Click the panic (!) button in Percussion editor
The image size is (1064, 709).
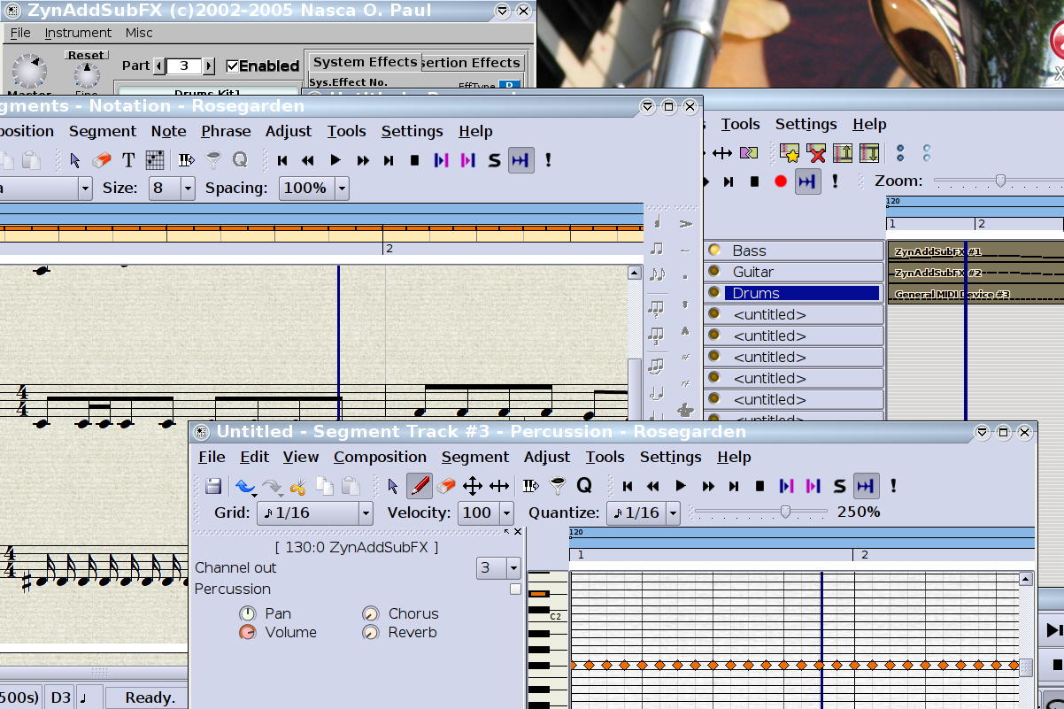point(893,486)
